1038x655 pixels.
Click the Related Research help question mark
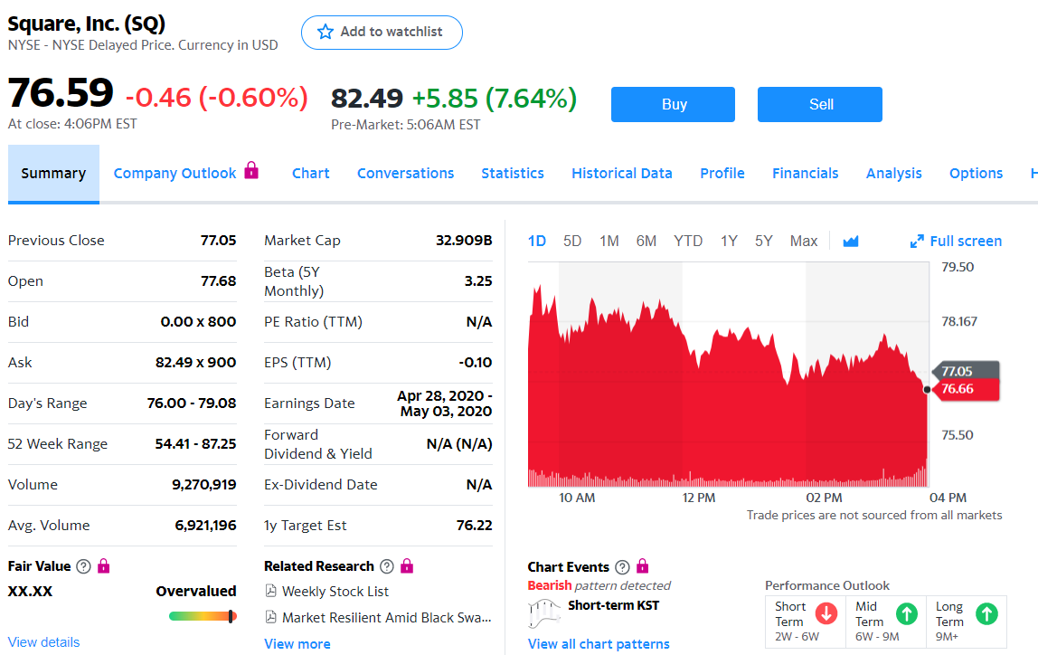[387, 566]
